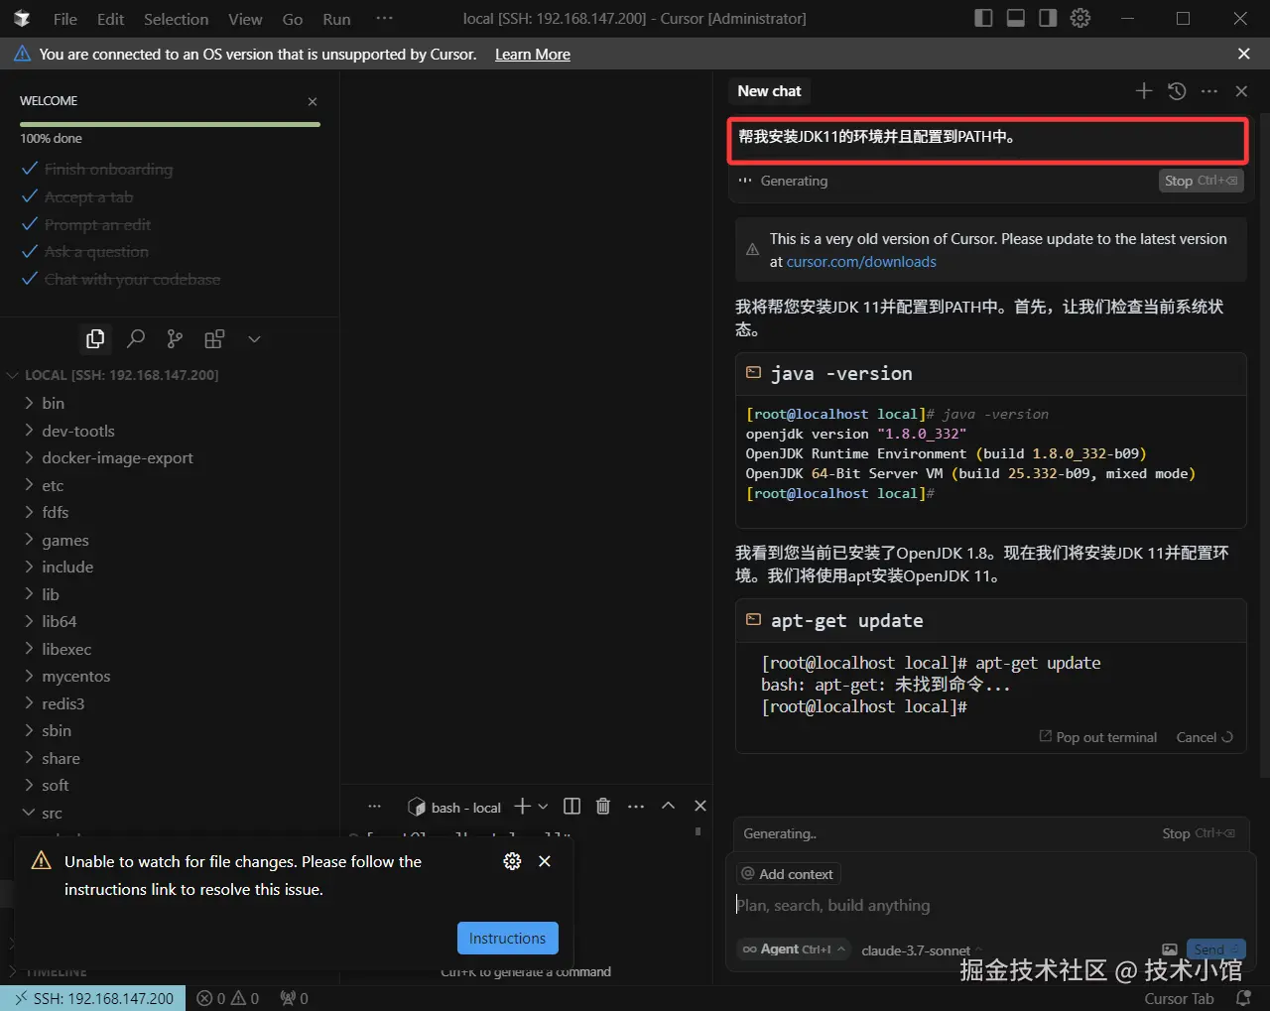Create new terminal with plus icon
1270x1011 pixels.
coord(522,807)
